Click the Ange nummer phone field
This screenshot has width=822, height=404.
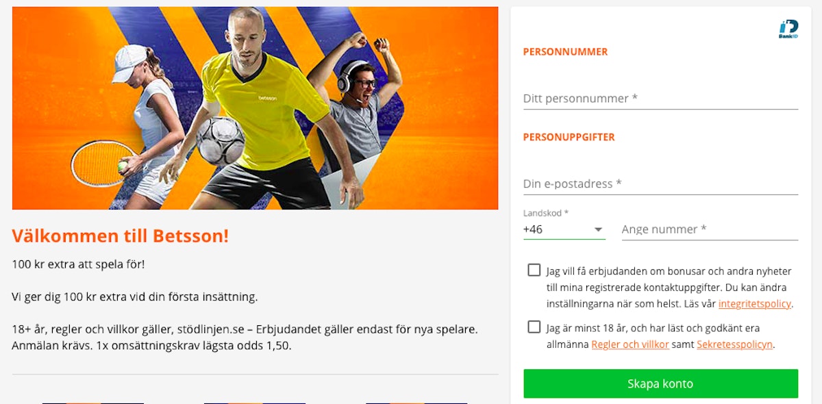tap(710, 229)
